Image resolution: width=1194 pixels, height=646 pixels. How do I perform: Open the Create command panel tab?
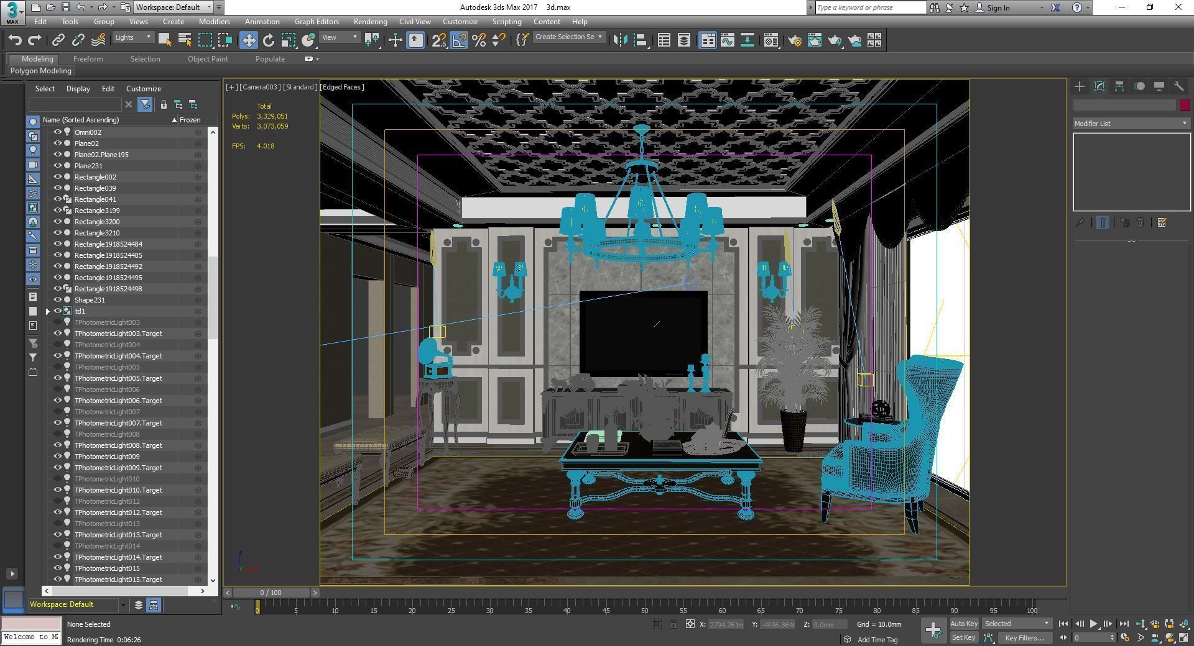[1080, 86]
